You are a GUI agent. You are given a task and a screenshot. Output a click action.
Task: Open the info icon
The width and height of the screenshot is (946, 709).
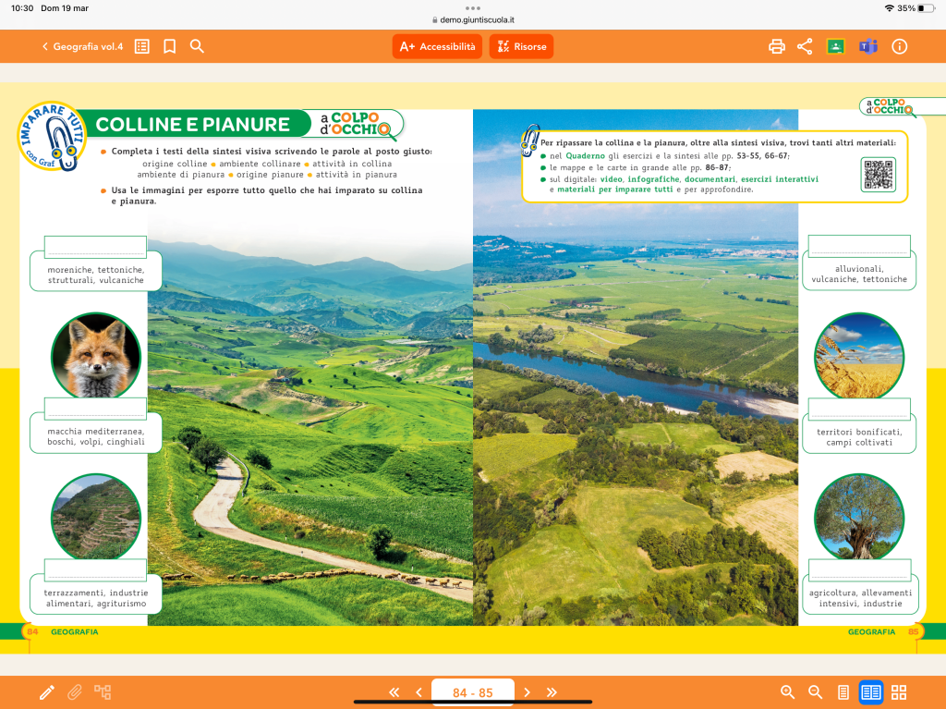(900, 46)
